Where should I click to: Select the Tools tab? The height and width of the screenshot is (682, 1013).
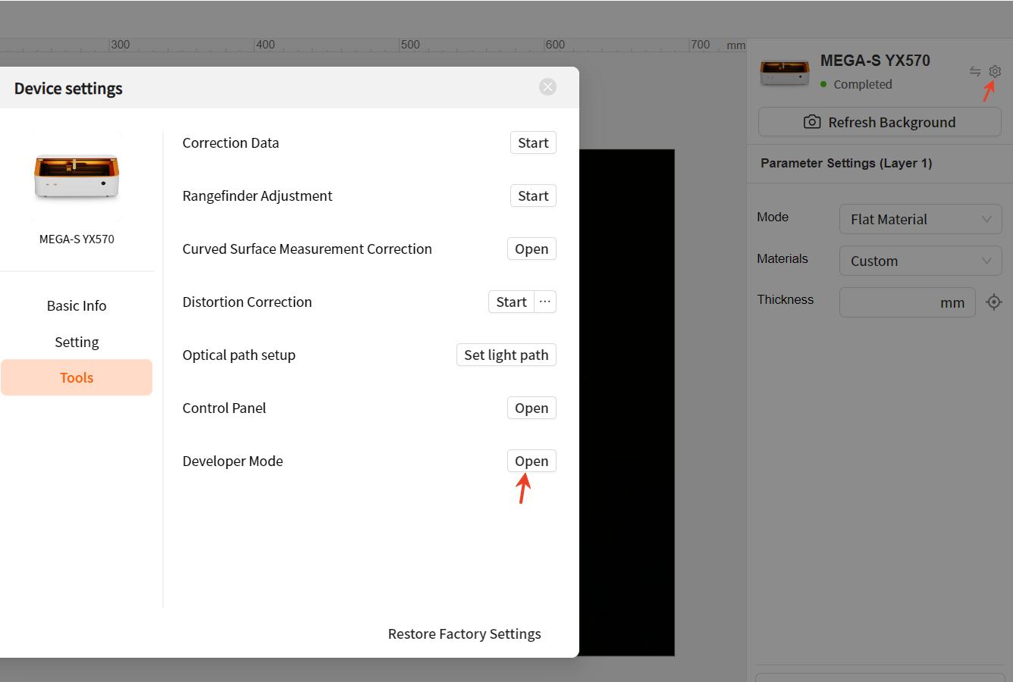pyautogui.click(x=77, y=377)
